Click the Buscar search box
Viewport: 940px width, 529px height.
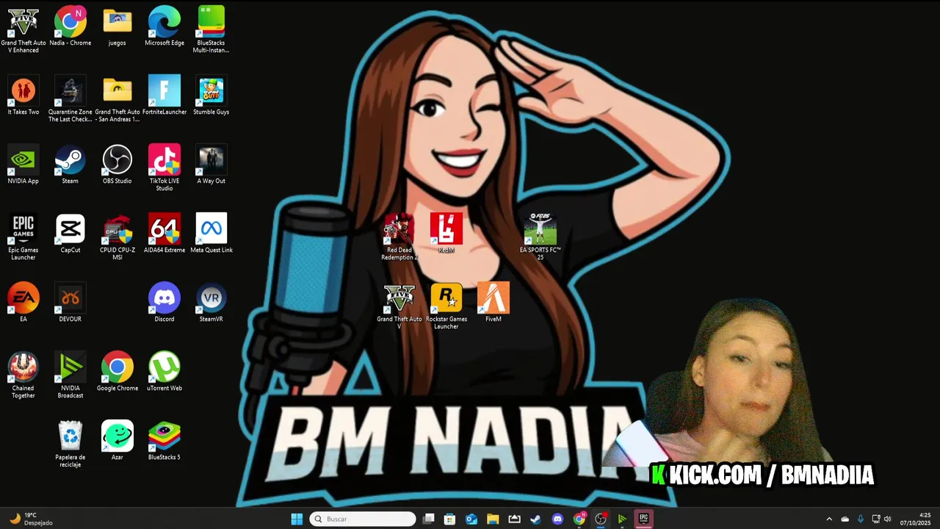363,519
